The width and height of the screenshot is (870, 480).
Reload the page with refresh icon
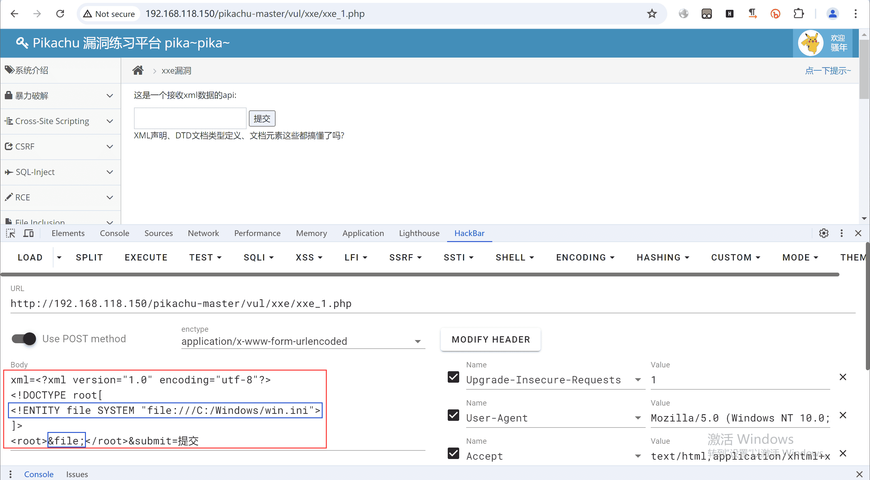pos(60,14)
